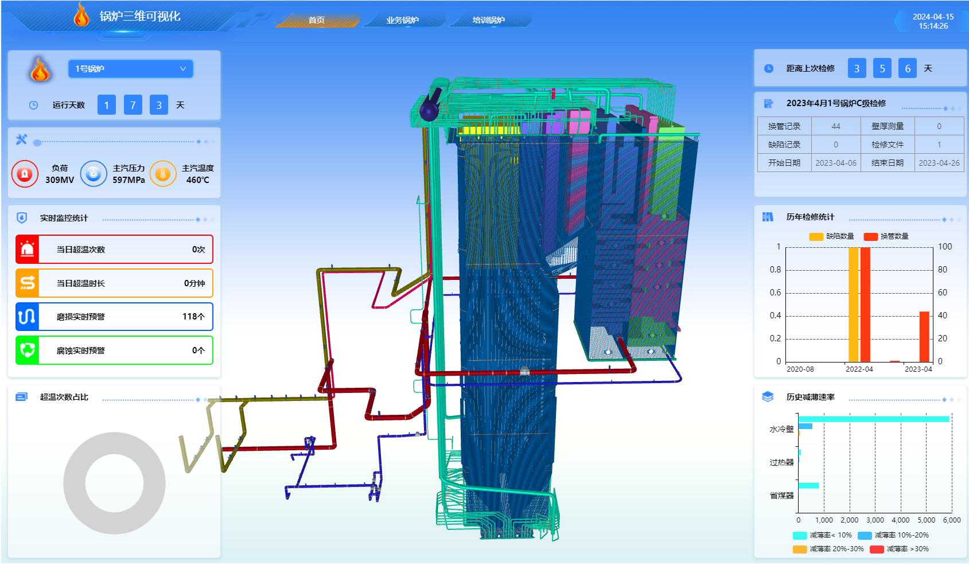Click the 换管记录 value 44 cell
This screenshot has height=565, width=969.
tap(836, 126)
